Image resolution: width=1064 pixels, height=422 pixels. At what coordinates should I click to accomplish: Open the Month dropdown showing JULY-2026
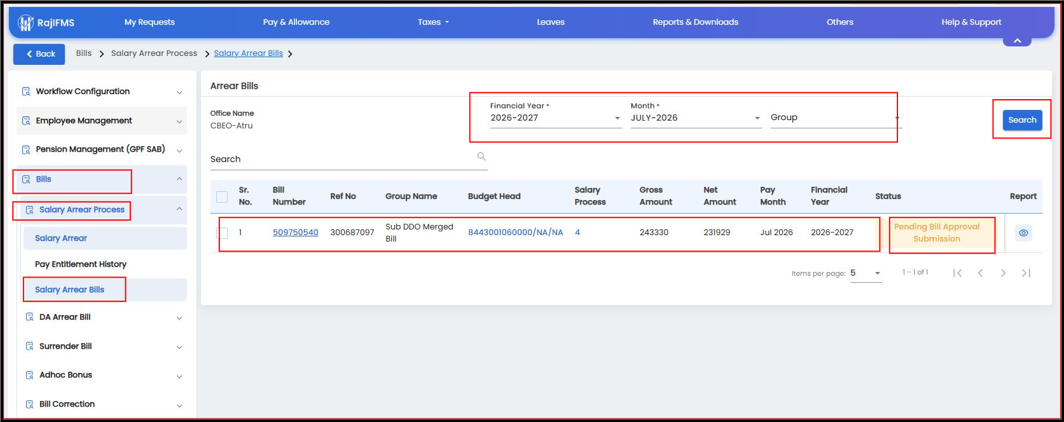coord(696,118)
